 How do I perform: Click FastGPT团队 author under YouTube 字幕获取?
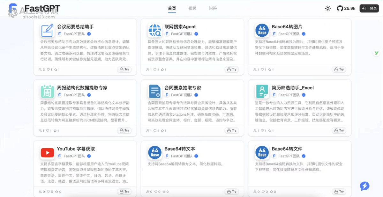click(74, 156)
